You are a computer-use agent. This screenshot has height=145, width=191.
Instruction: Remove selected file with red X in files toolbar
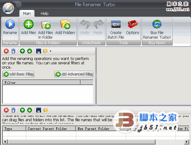point(6,110)
